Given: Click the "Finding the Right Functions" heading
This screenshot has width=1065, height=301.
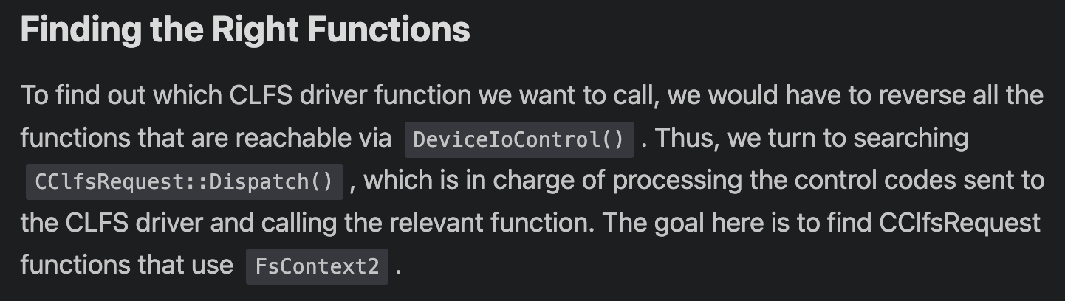Looking at the screenshot, I should pyautogui.click(x=244, y=30).
